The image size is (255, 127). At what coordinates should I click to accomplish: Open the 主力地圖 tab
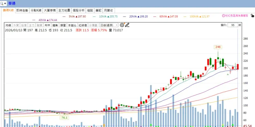point(64,11)
